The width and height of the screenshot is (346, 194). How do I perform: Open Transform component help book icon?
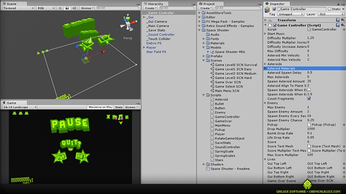click(x=337, y=20)
